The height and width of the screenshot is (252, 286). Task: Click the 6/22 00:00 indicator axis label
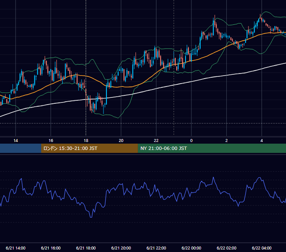[191, 248]
